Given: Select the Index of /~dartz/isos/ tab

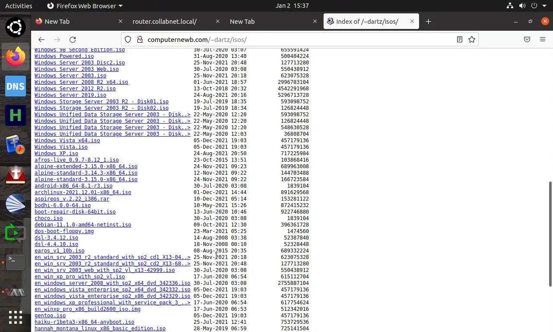Looking at the screenshot, I should click(x=371, y=21).
